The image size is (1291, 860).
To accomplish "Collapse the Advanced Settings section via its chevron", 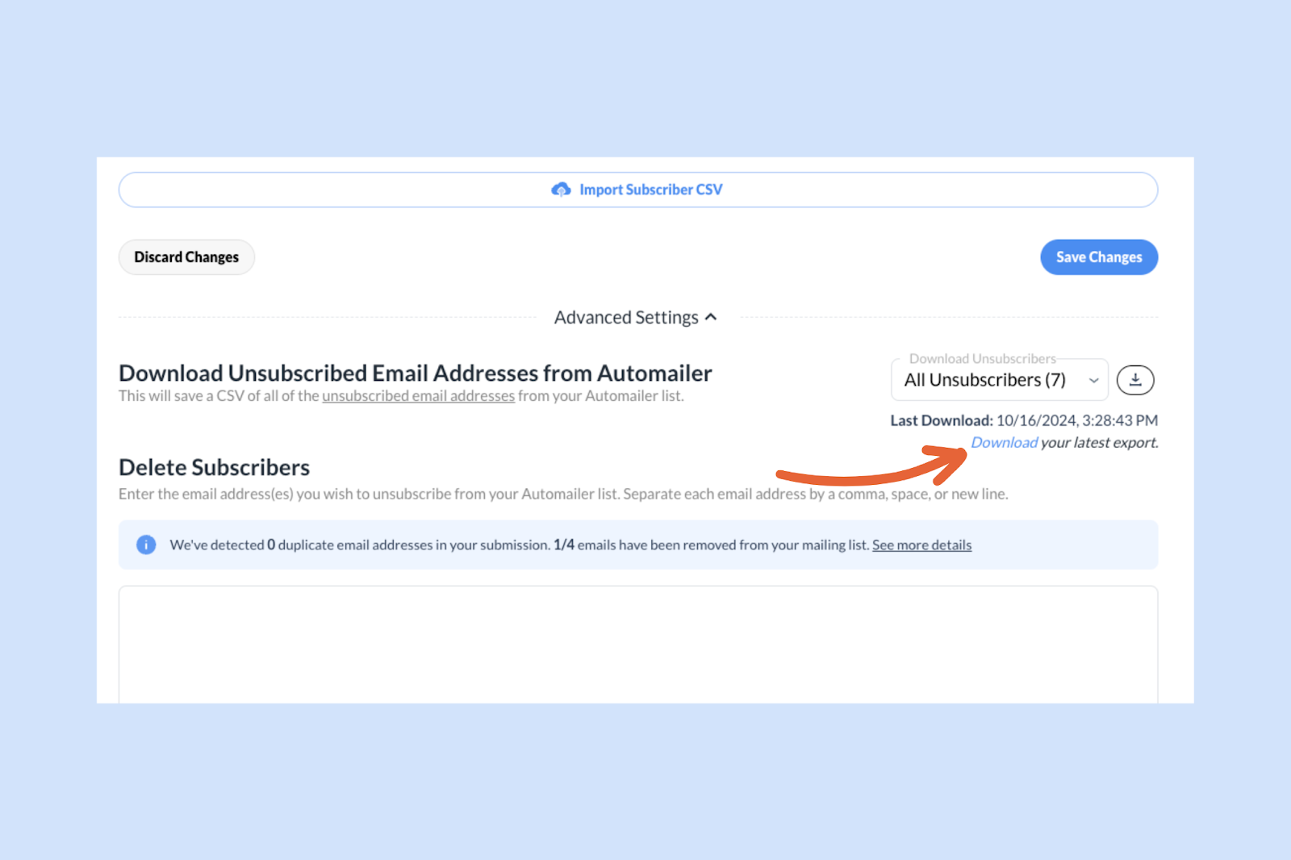I will point(711,317).
